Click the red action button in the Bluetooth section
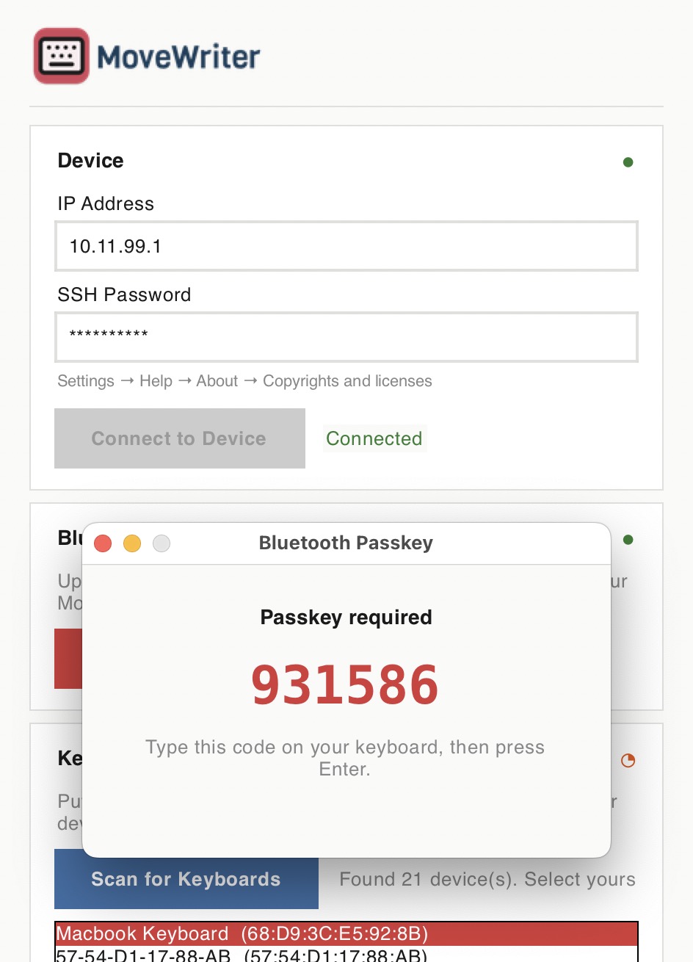The height and width of the screenshot is (962, 693). pos(67,659)
